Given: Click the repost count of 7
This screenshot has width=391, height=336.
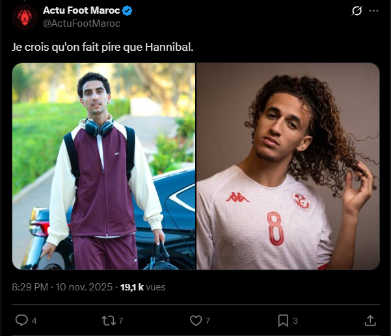Looking at the screenshot, I should point(121,320).
